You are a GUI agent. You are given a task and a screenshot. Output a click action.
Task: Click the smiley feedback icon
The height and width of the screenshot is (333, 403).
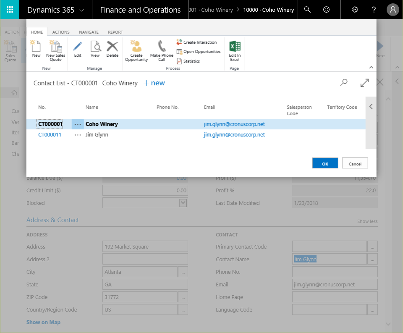point(326,10)
